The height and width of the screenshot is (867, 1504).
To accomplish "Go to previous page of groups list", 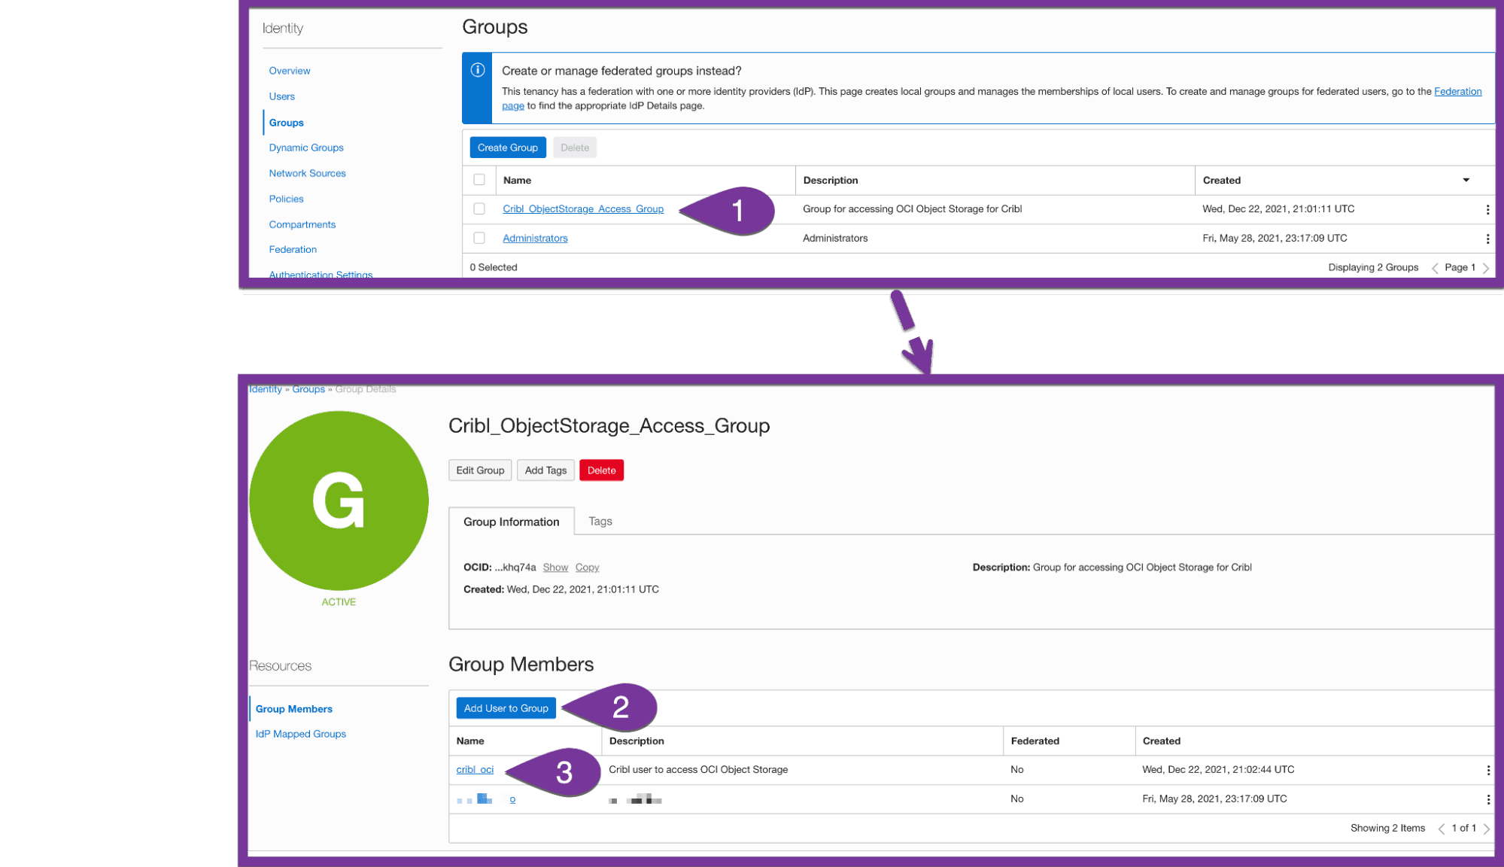I will point(1434,268).
